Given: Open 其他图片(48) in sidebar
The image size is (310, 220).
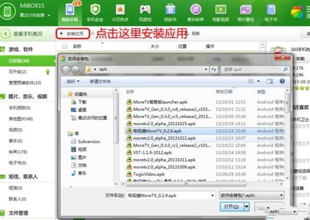Looking at the screenshot, I should (x=21, y=119).
